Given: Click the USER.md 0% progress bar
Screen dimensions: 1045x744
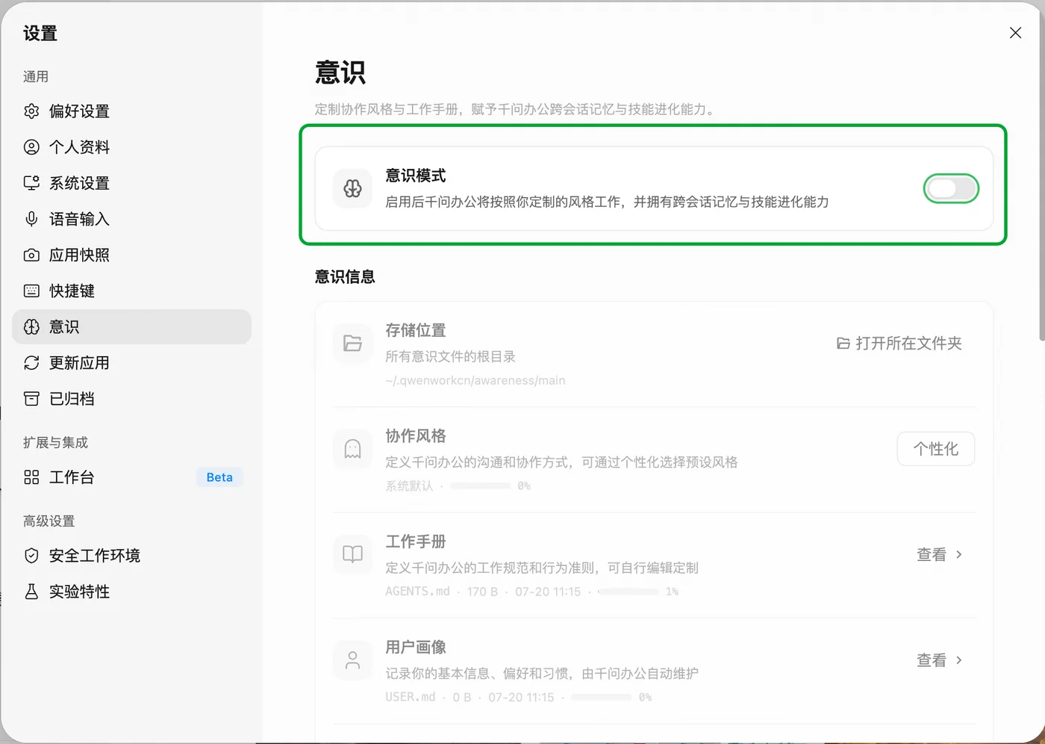Looking at the screenshot, I should coord(602,697).
